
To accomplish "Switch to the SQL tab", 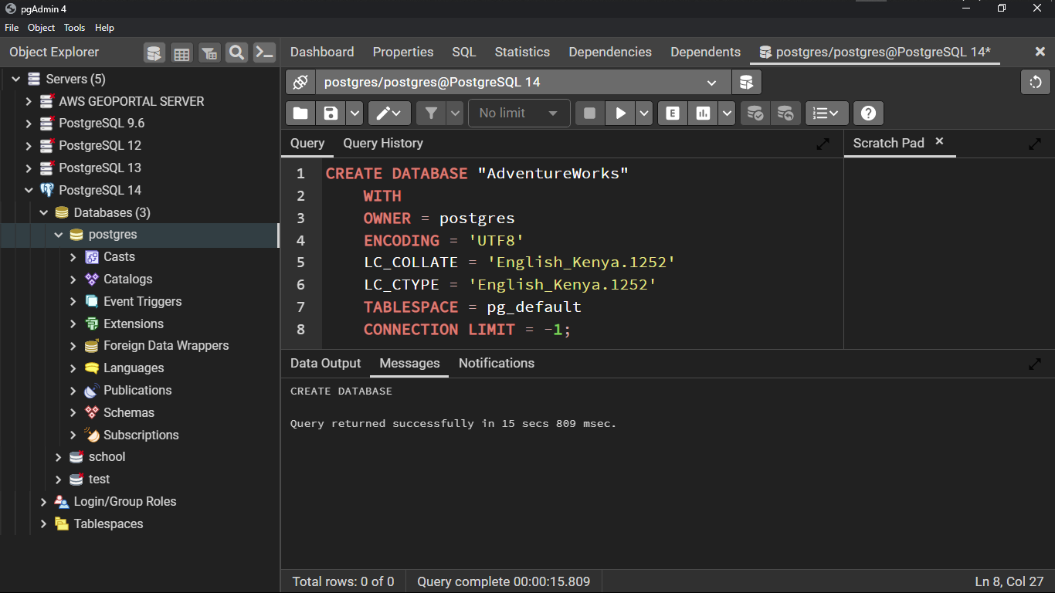I will pos(464,52).
